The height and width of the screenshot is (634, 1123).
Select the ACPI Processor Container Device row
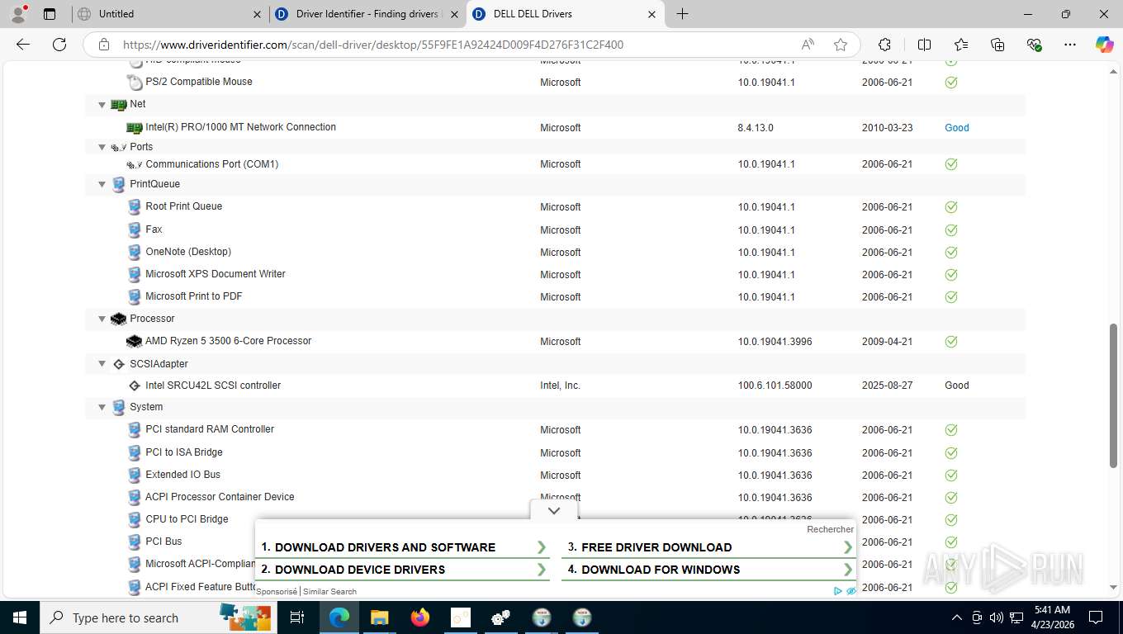click(x=555, y=498)
